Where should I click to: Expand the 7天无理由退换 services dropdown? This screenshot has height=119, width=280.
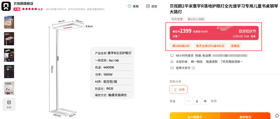tap(232, 62)
